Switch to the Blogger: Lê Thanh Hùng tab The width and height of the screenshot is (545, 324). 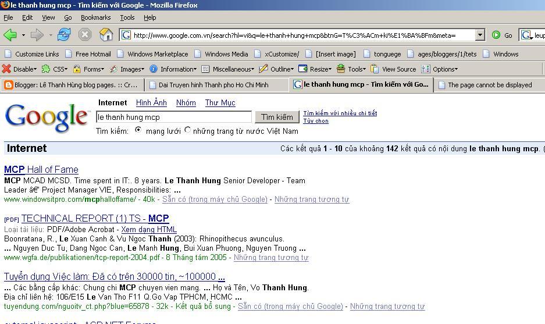click(x=72, y=85)
